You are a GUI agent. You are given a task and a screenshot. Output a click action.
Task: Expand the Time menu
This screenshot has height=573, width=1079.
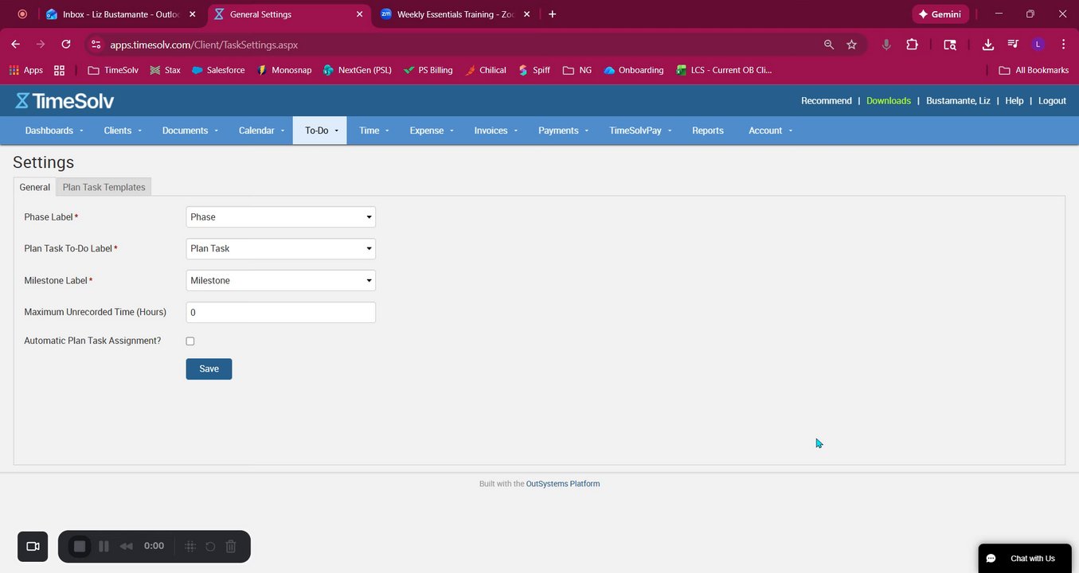click(373, 131)
